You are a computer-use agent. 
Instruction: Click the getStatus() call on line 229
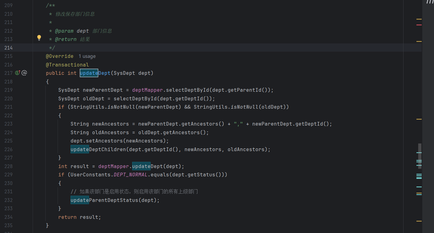click(x=207, y=175)
